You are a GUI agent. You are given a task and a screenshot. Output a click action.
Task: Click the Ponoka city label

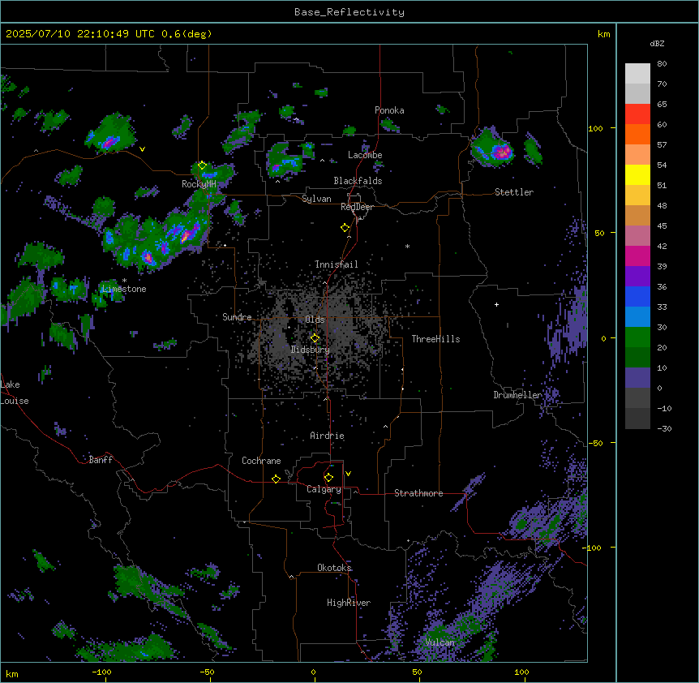pos(389,110)
